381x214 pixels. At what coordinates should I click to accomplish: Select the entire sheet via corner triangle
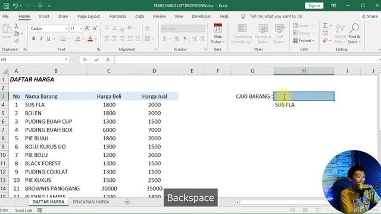pyautogui.click(x=4, y=71)
